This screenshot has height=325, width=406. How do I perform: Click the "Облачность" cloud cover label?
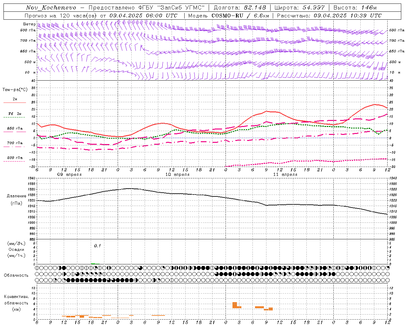coord(16,275)
